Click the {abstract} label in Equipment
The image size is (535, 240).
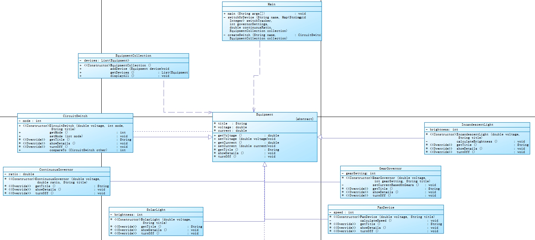click(x=304, y=118)
